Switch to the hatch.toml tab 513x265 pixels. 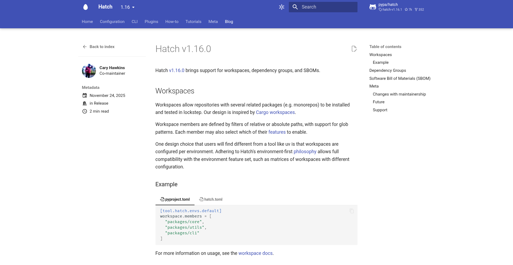click(x=211, y=199)
